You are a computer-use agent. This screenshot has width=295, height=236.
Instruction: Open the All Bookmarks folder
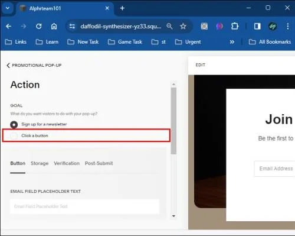(270, 42)
